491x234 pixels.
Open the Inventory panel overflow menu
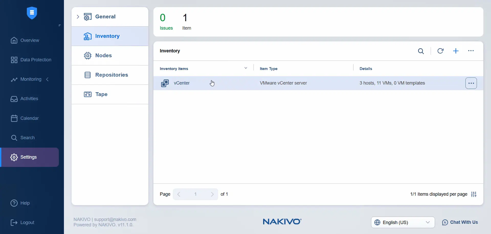pos(471,51)
